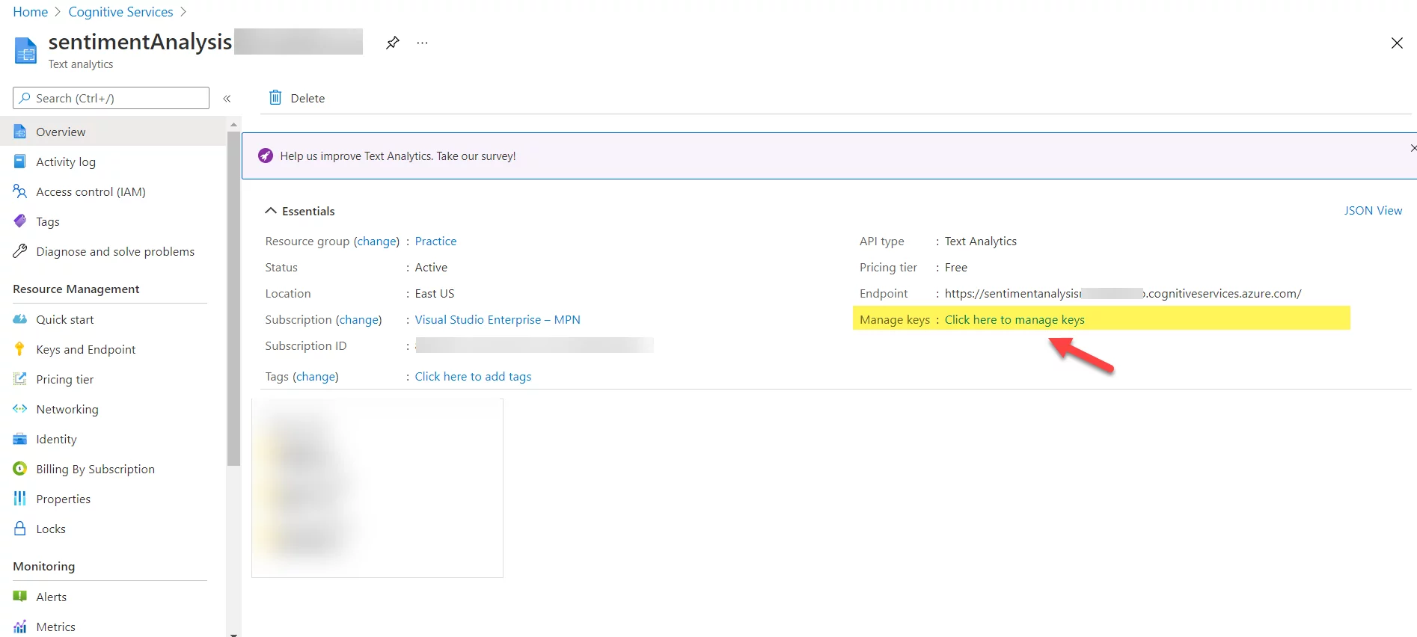
Task: Click the Text Analytics API type value
Action: tap(980, 241)
